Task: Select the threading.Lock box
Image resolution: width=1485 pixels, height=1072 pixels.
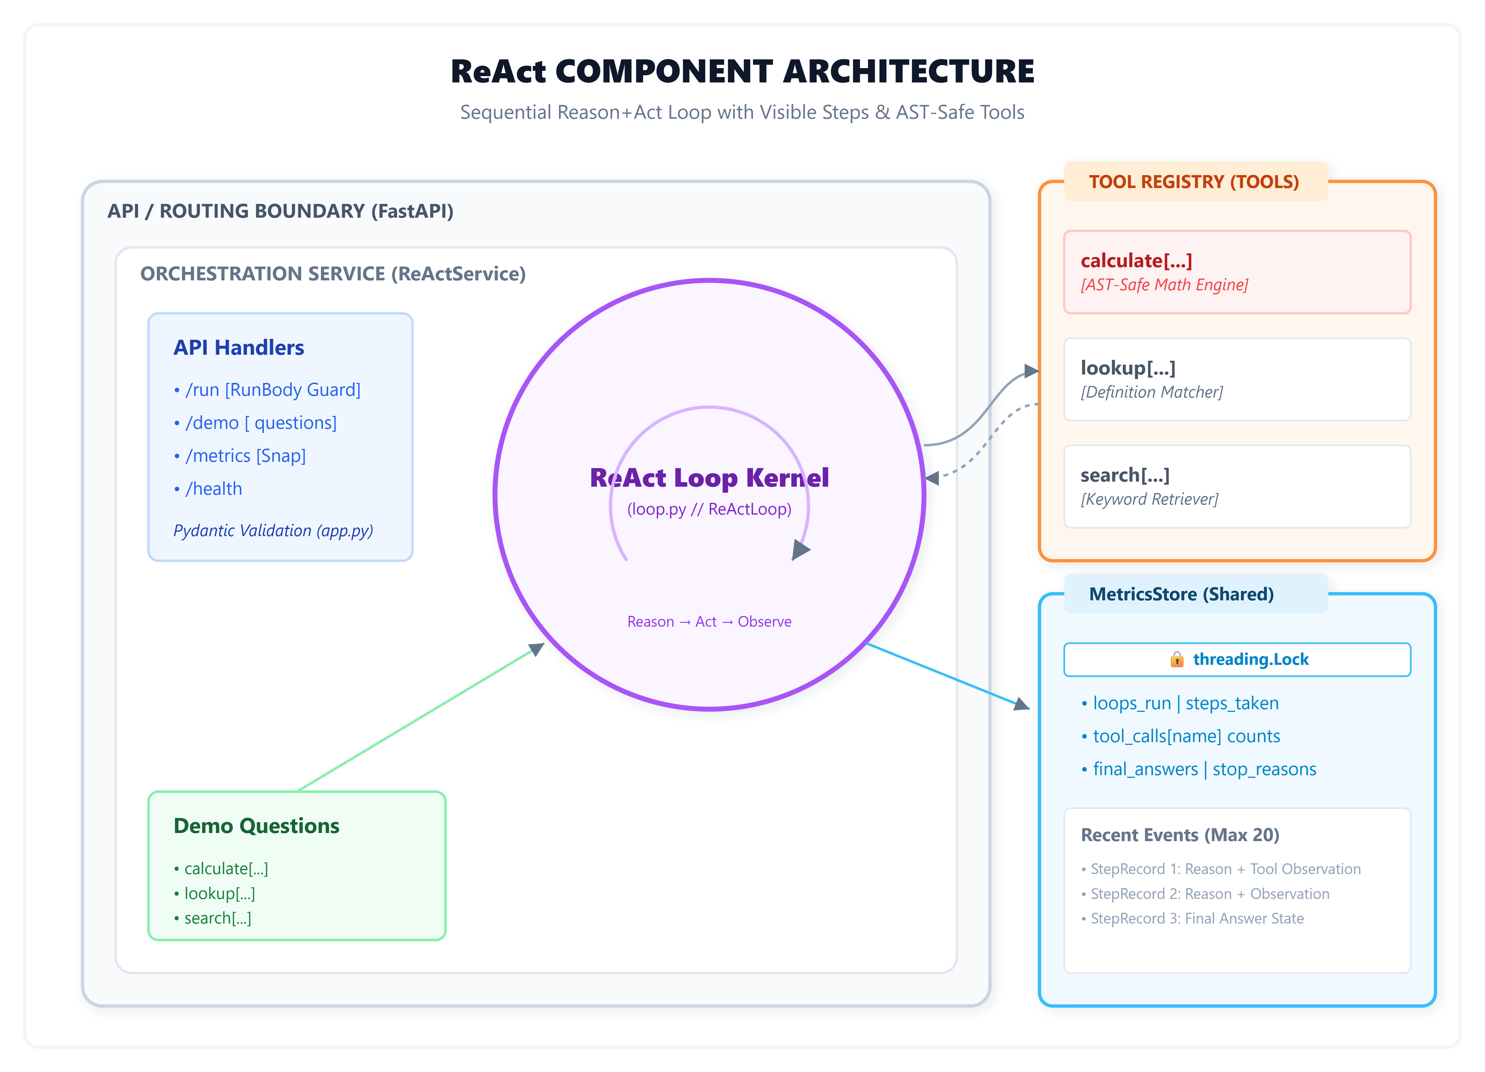Action: click(1237, 659)
